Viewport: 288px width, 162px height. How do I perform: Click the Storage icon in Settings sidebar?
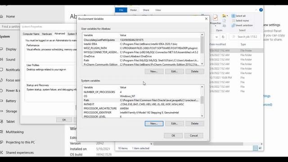1,111
